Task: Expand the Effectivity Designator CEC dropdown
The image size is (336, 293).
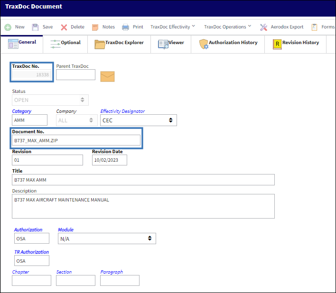Action: pyautogui.click(x=139, y=120)
